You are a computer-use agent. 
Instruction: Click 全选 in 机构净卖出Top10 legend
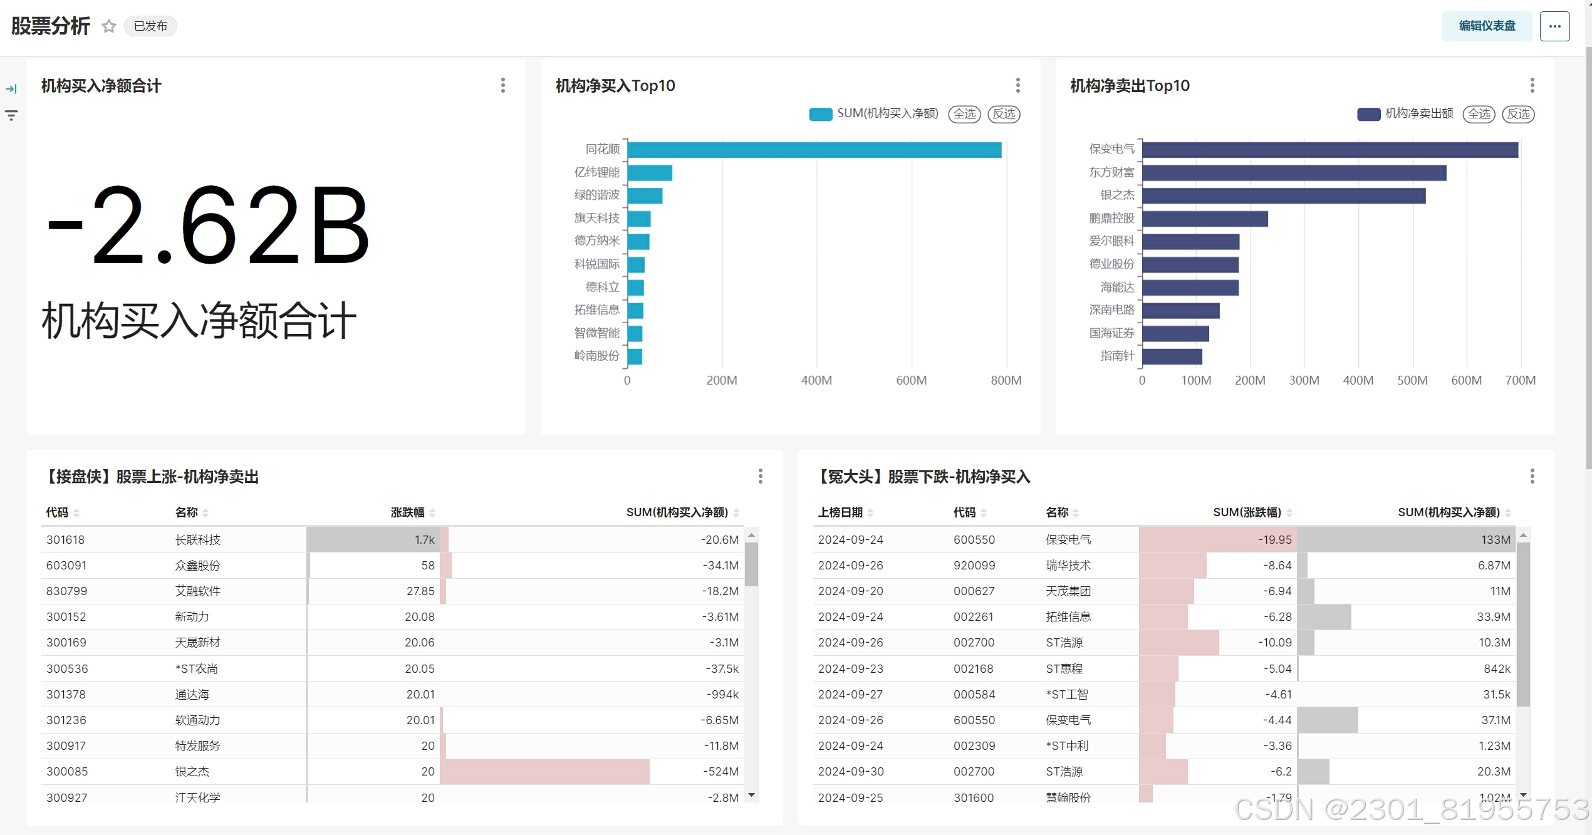tap(1479, 114)
